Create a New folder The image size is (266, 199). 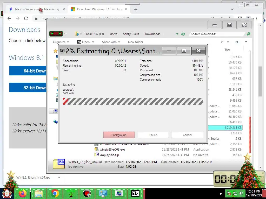pyautogui.click(x=136, y=42)
